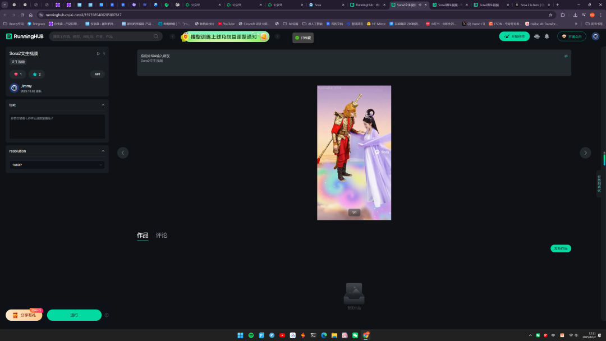The width and height of the screenshot is (606, 341).
Task: Click the API button
Action: pyautogui.click(x=98, y=74)
